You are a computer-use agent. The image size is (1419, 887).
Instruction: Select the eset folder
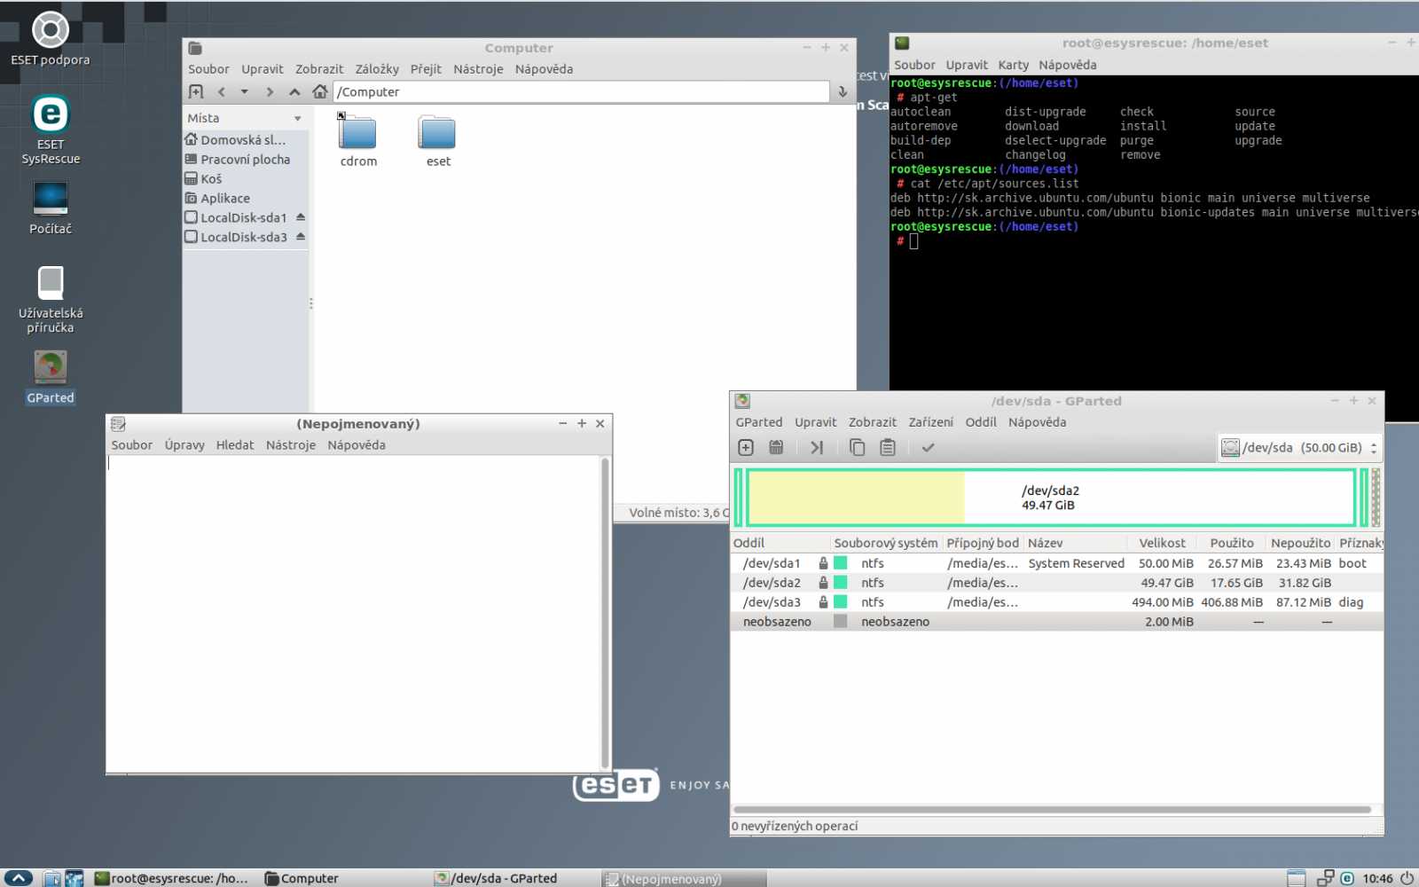tap(438, 140)
